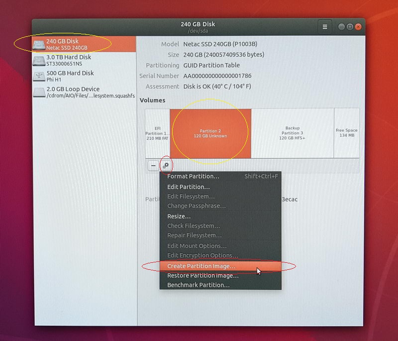Viewport: 398px width, 341px height.
Task: Click the Netac SSD 240GB sidebar subtitle
Action: click(67, 48)
